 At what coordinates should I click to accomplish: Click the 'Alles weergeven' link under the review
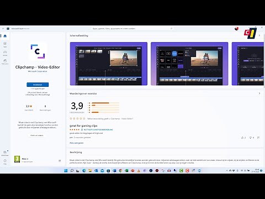76,143
